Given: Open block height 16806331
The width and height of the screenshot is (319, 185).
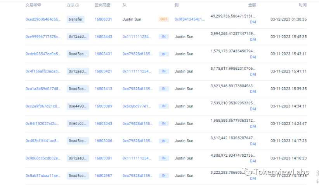Looking at the screenshot, I should pos(103,19).
